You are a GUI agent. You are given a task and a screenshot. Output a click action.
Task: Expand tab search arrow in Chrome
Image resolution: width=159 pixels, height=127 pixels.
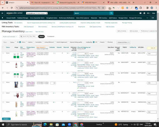click(2, 3)
